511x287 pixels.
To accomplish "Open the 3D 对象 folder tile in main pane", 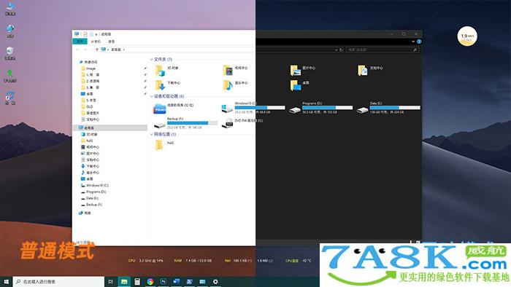I will point(166,70).
